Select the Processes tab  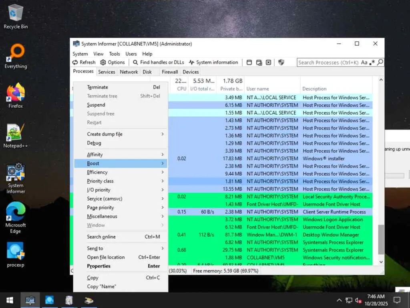(x=83, y=71)
